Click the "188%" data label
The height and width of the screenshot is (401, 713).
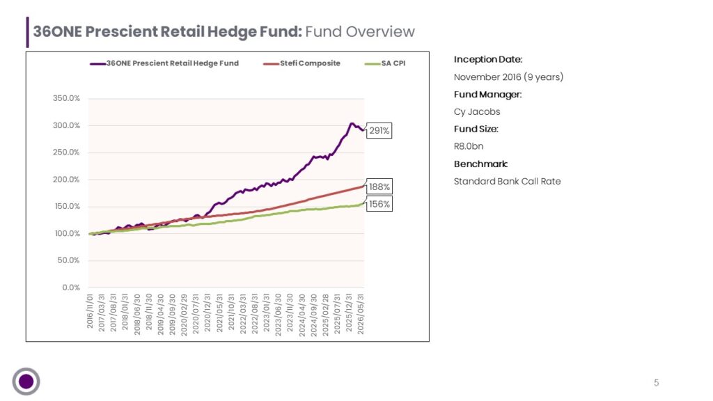[379, 187]
